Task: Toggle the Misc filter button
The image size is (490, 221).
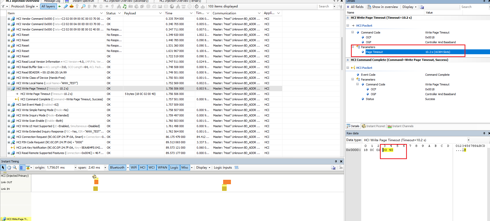Action: coord(185,168)
